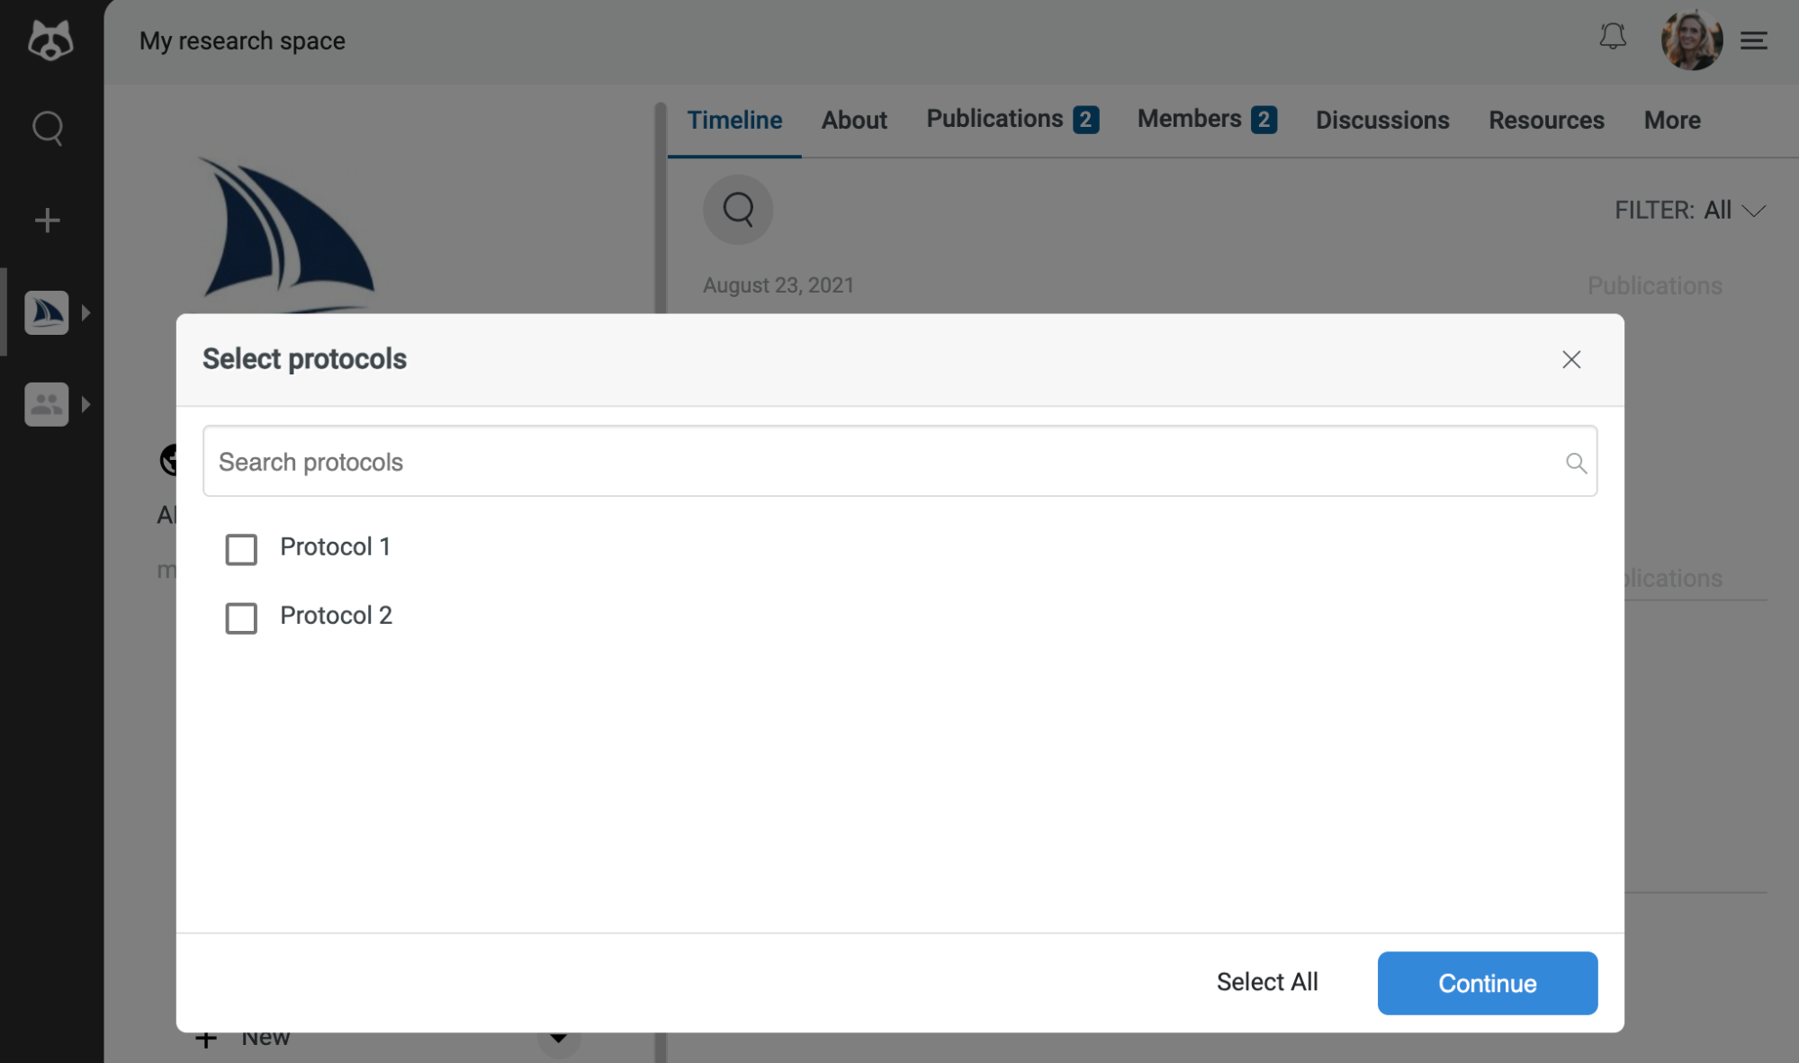Check the Protocol 2 checkbox

pyautogui.click(x=240, y=618)
